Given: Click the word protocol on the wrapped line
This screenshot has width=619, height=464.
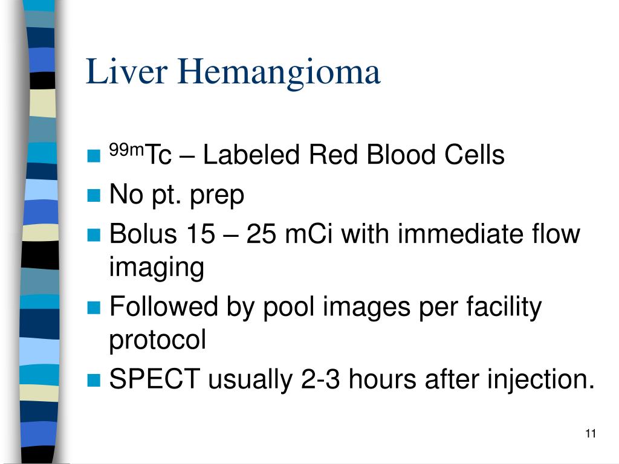Looking at the screenshot, I should tap(158, 340).
